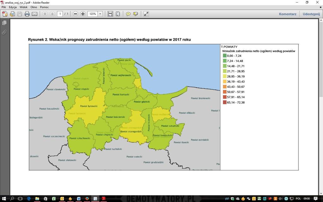
Task: Open the attachments paperclip panel
Action: [x=4, y=33]
